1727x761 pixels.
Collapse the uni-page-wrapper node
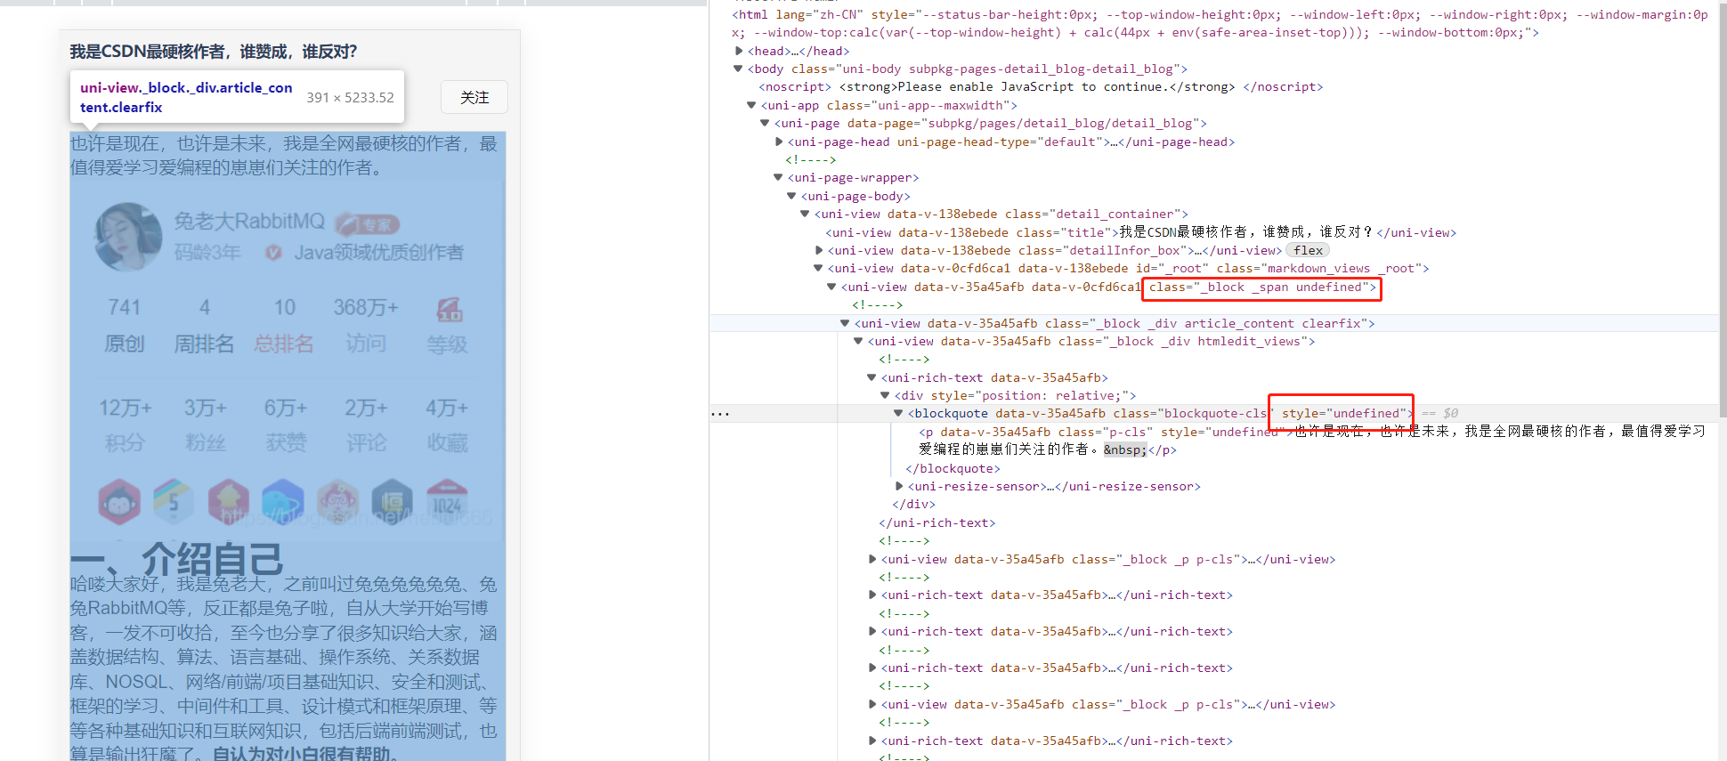779,177
